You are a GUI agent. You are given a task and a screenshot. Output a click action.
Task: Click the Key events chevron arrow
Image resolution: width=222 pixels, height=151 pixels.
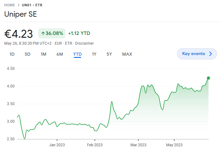(x=211, y=54)
